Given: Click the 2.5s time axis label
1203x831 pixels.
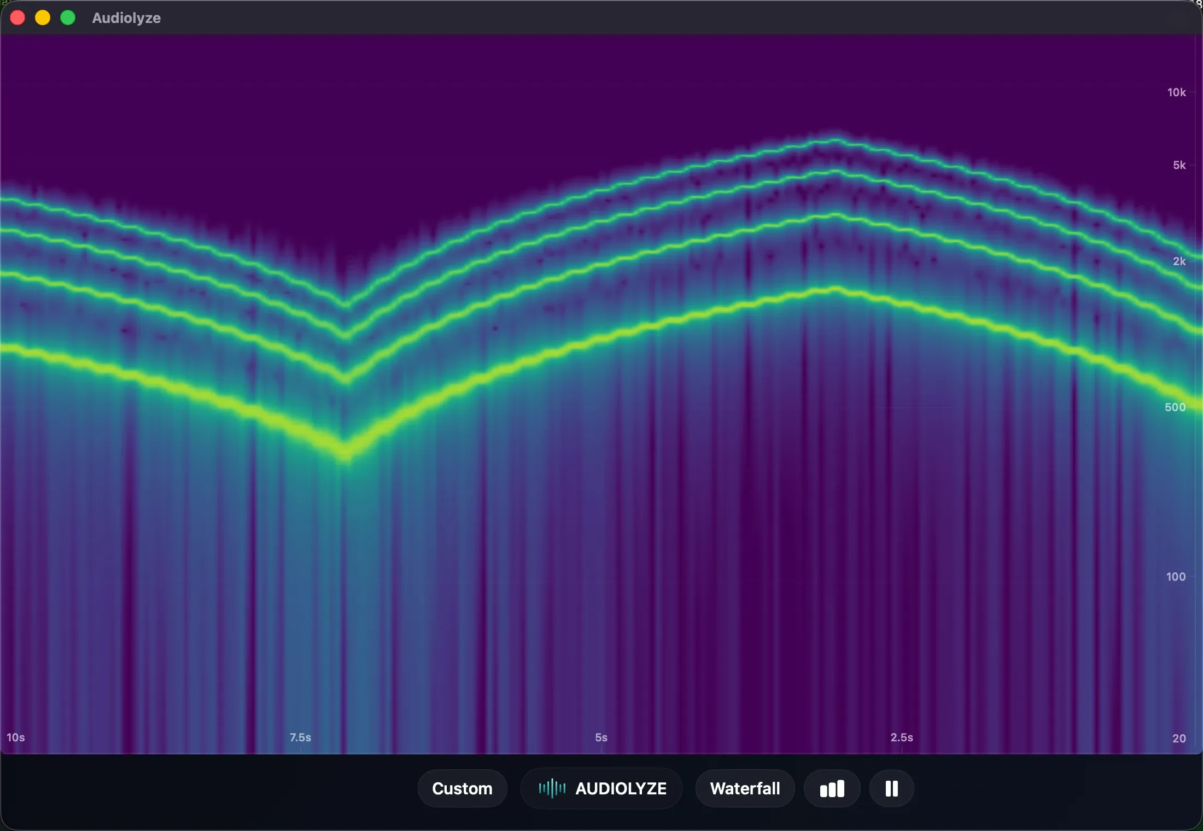Looking at the screenshot, I should (x=902, y=738).
